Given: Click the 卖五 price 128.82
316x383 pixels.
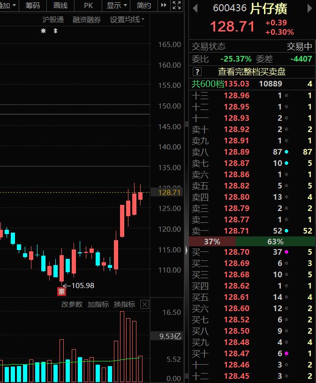Looking at the screenshot, I should coord(237,186).
